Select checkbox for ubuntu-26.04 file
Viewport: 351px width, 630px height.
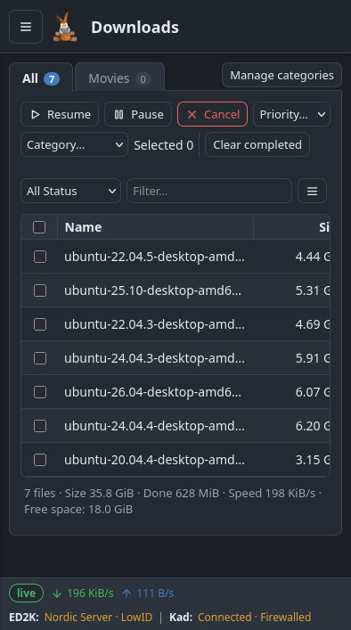click(x=40, y=392)
